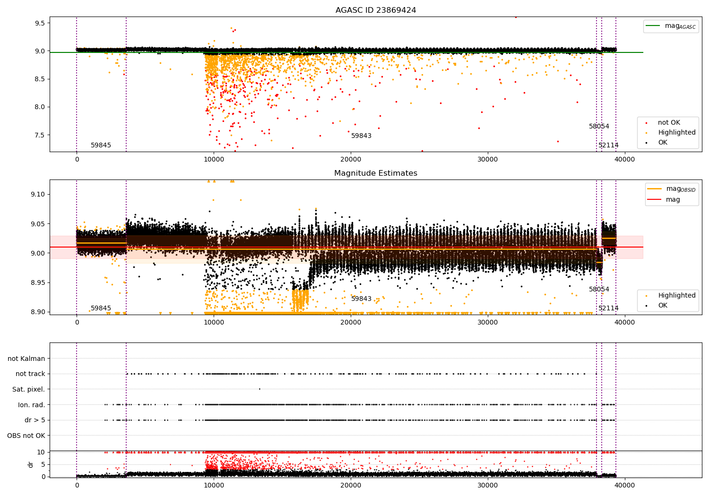Click the 'not Kalman' axis label
This screenshot has height=496, width=709.
[26, 359]
